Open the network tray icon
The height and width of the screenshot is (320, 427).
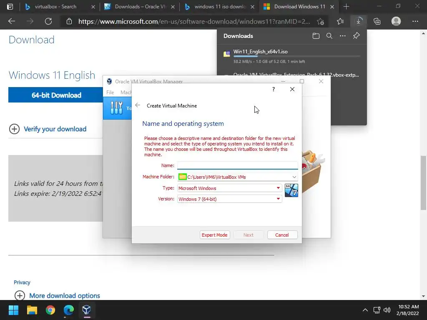(x=377, y=310)
